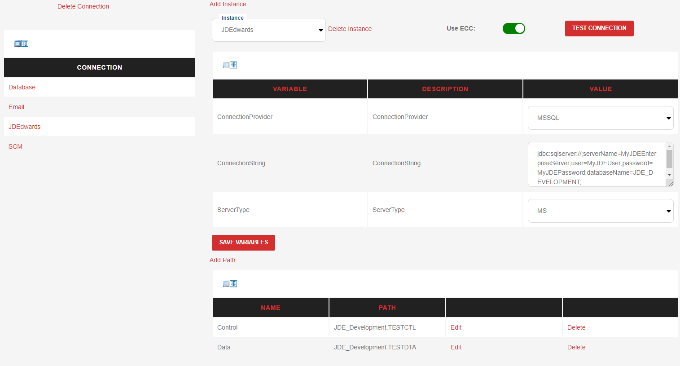Image resolution: width=680 pixels, height=366 pixels.
Task: Click scroll-up arrow of ConnectionString textarea
Action: pos(669,146)
